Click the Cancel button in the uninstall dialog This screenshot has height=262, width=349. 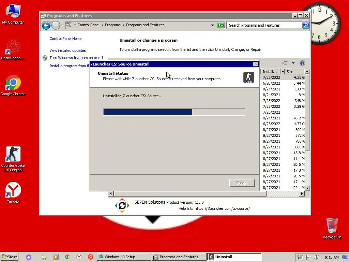242,183
